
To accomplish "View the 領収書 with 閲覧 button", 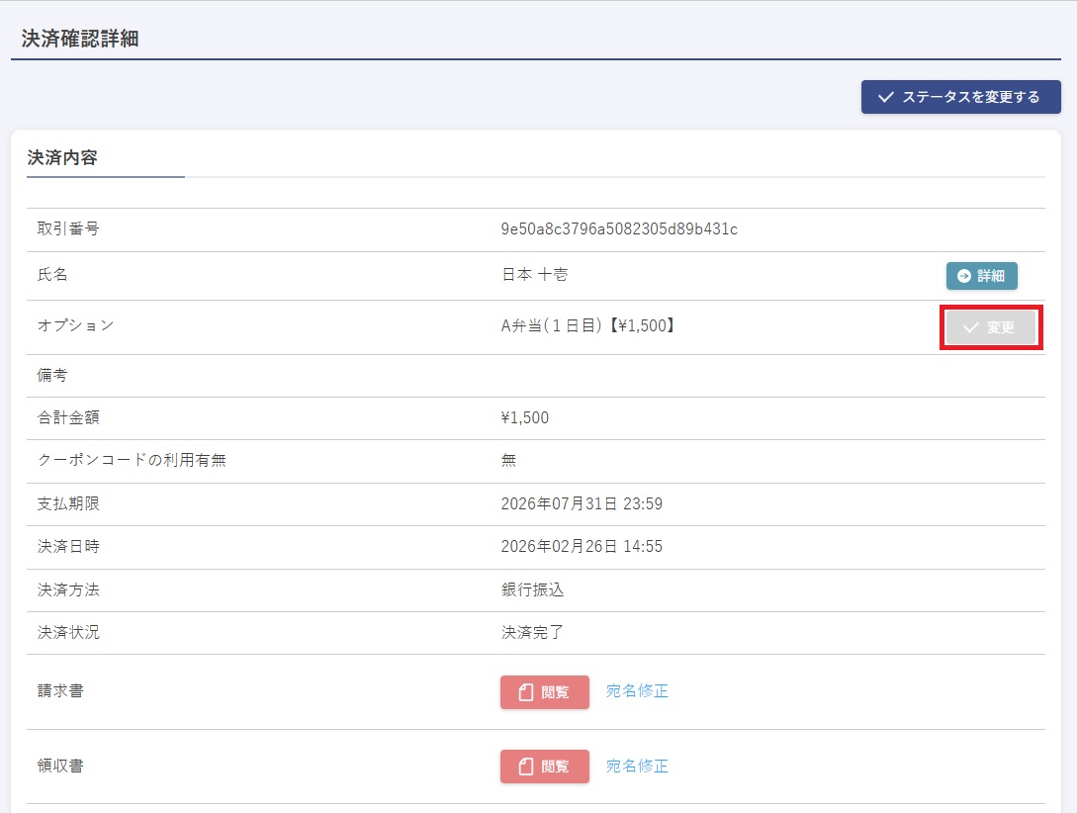I will pyautogui.click(x=544, y=767).
